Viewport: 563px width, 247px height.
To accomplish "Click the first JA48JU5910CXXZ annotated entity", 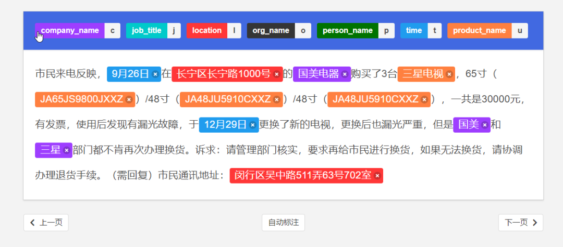I will 228,99.
